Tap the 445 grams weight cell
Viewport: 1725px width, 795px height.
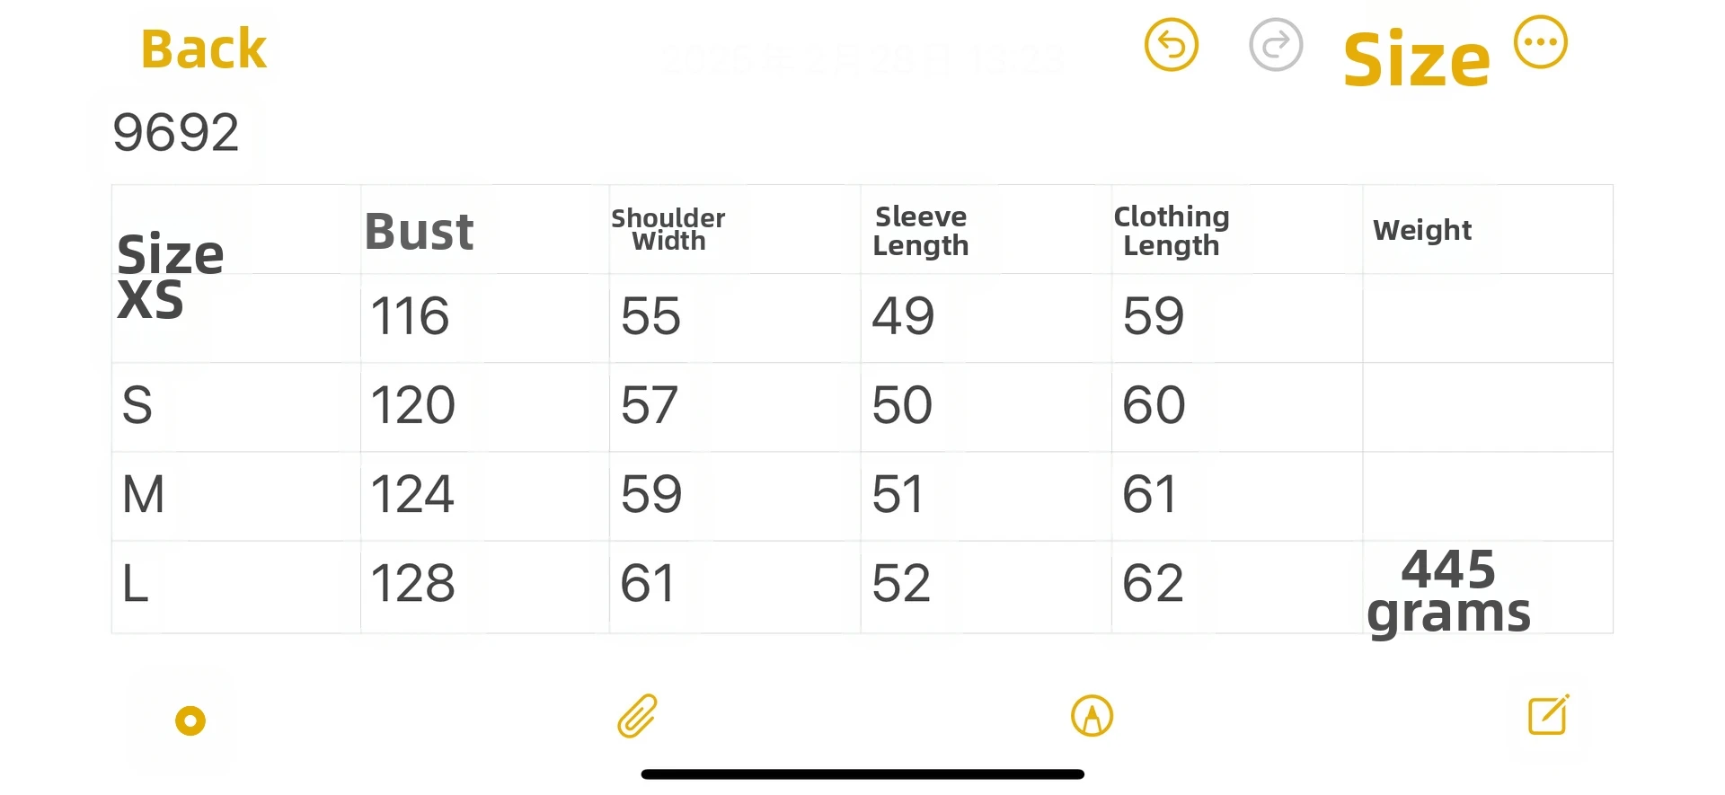click(x=1448, y=591)
